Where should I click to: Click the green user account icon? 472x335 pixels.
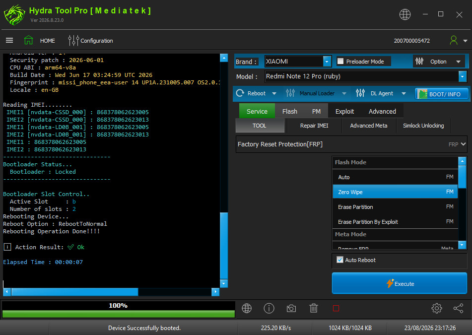pos(453,40)
